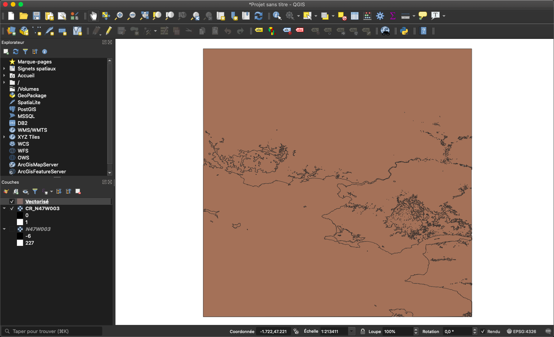The width and height of the screenshot is (554, 337).
Task: Show statistical summary sigma icon
Action: pyautogui.click(x=393, y=16)
